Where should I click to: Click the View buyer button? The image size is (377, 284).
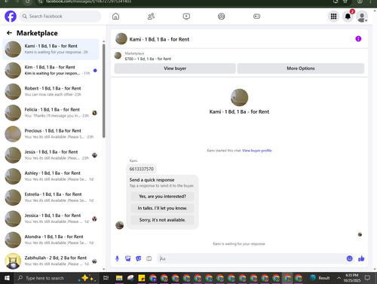click(x=175, y=69)
